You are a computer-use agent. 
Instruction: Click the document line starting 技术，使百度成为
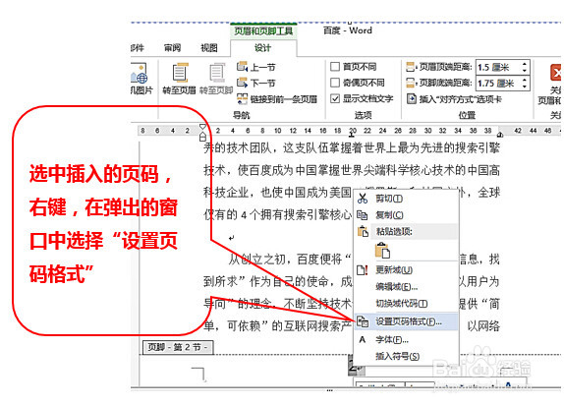coord(352,170)
